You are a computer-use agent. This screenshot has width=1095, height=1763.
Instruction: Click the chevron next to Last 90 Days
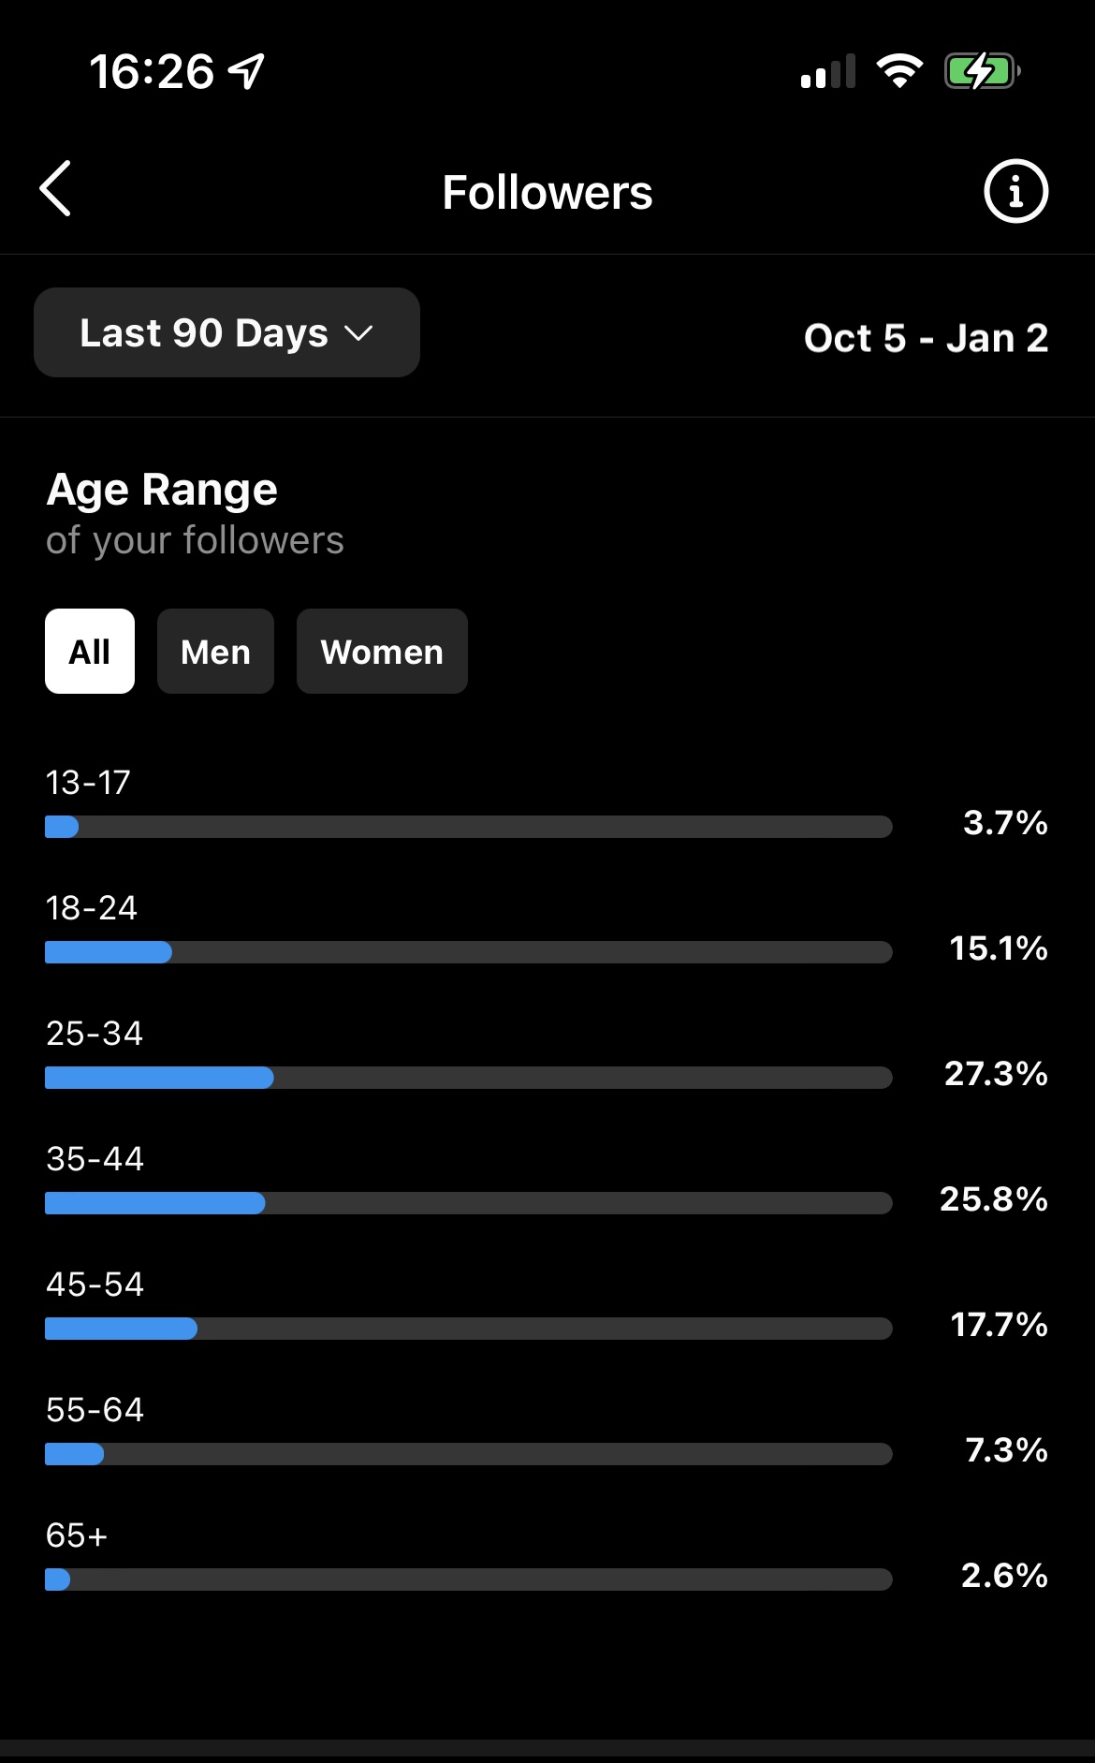coord(358,333)
